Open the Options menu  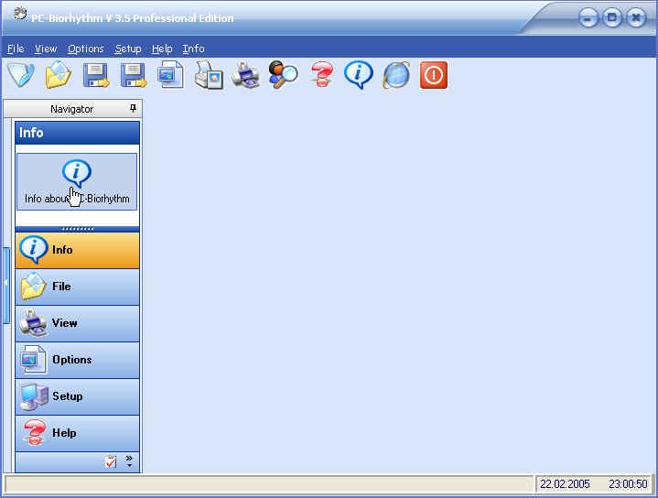86,49
